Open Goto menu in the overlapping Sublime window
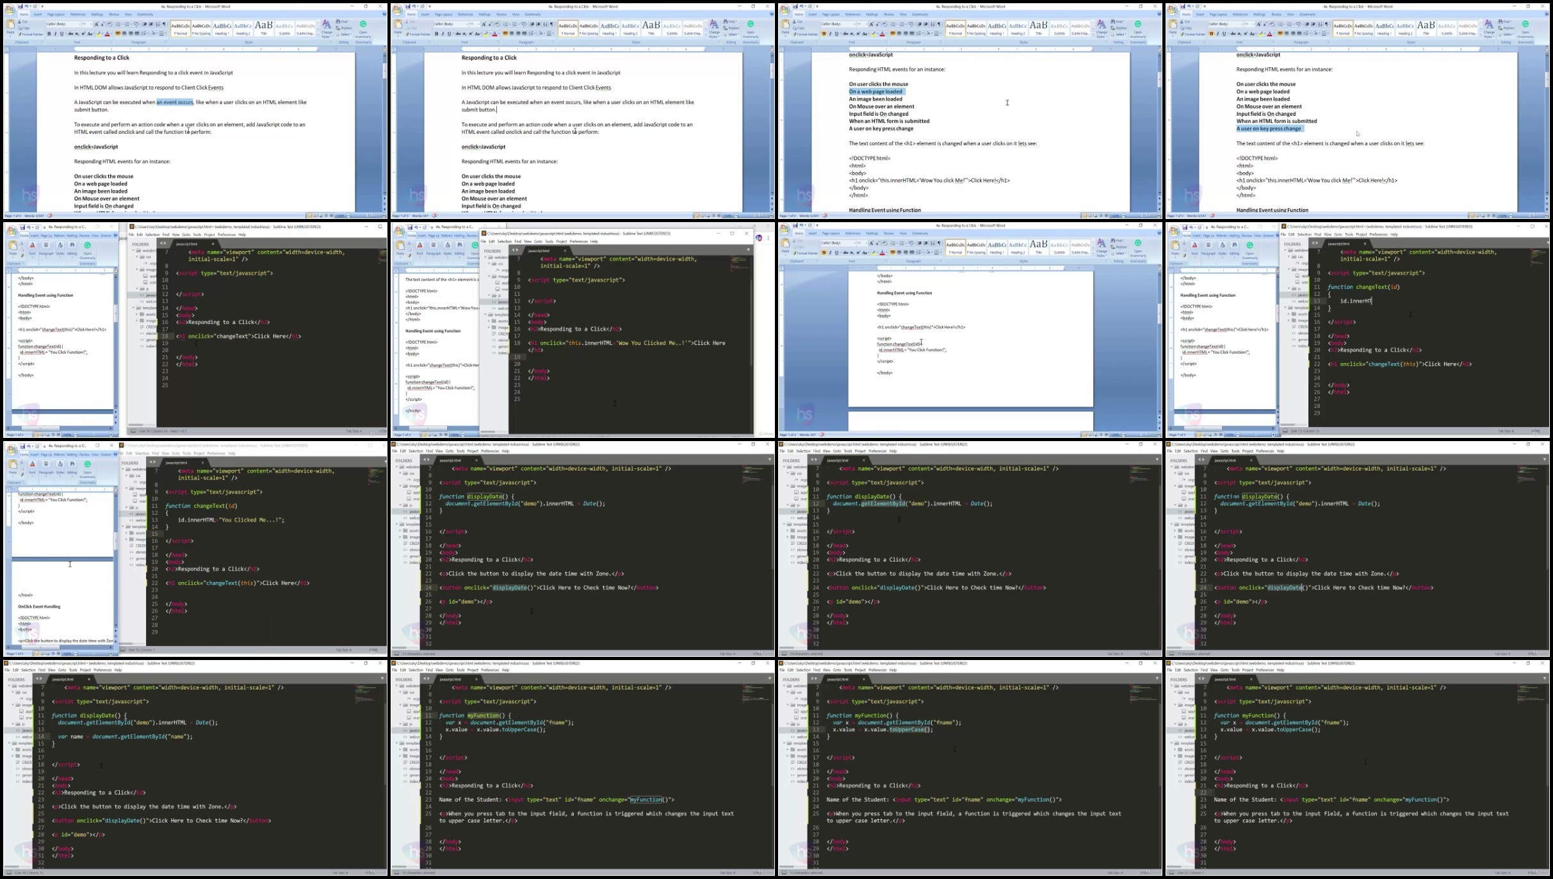The image size is (1553, 879). pyautogui.click(x=538, y=241)
